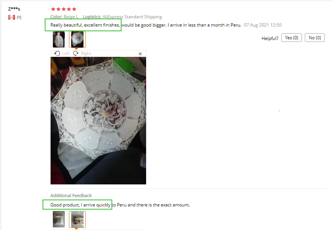Click the PE country code
Viewport: 333px width, 230px height.
[19, 18]
